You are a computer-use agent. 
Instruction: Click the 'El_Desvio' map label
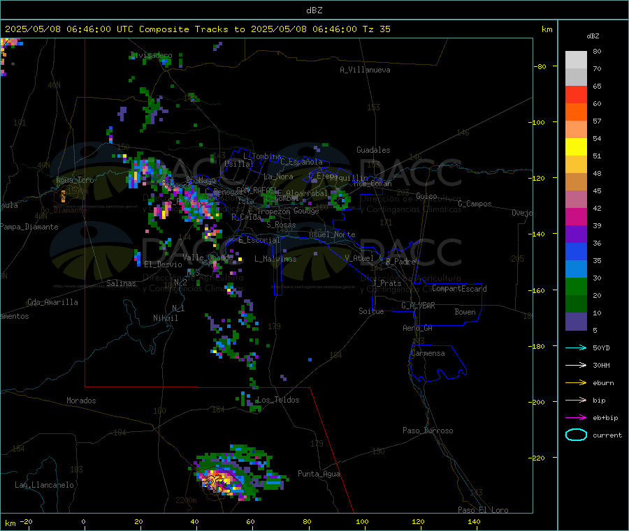tap(163, 264)
